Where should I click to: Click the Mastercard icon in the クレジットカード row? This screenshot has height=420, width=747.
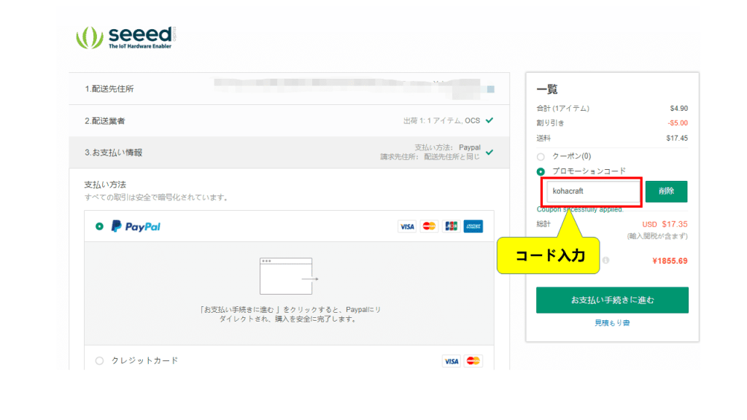pos(473,361)
